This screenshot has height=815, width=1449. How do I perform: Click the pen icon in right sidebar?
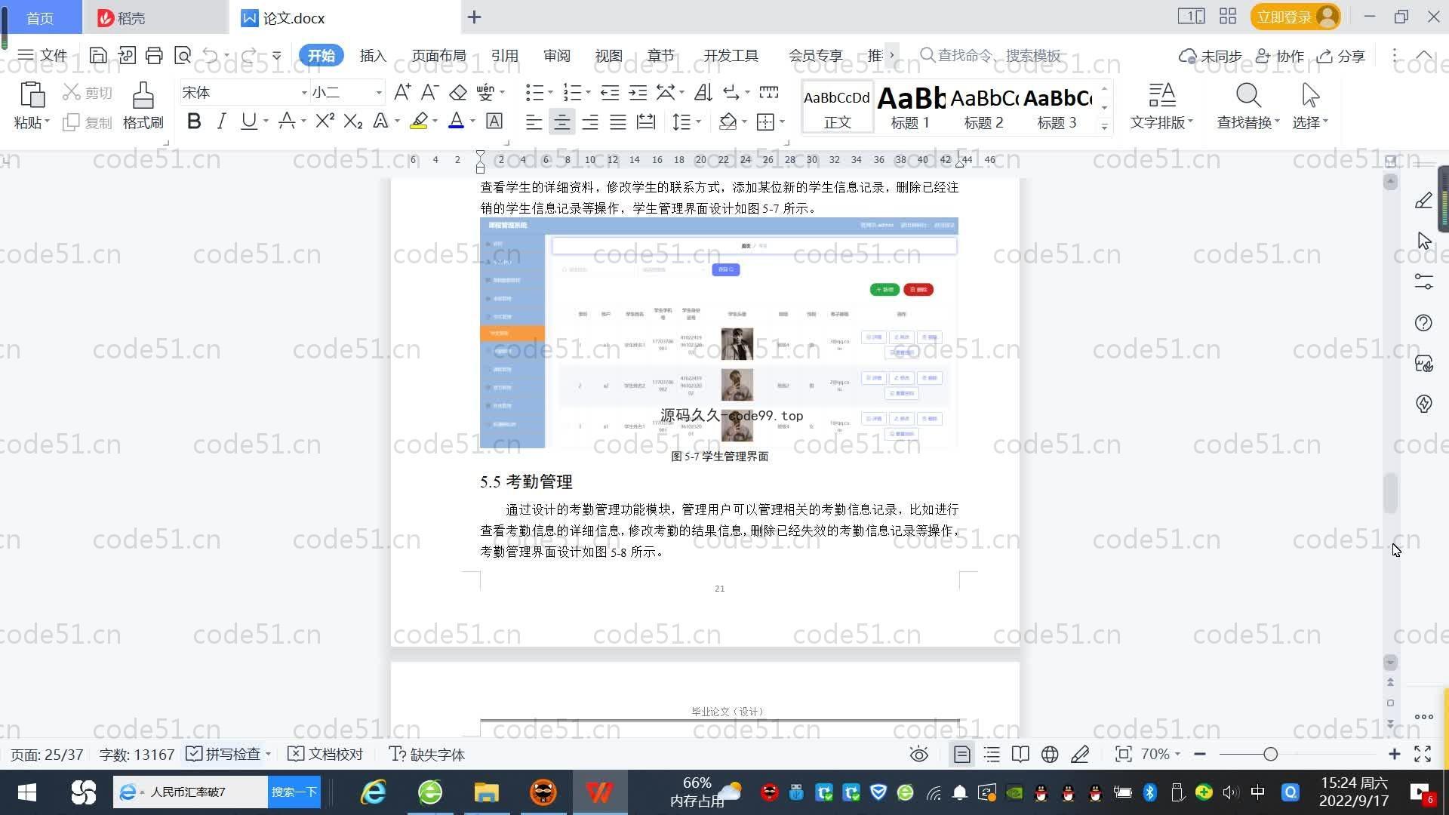pyautogui.click(x=1423, y=200)
